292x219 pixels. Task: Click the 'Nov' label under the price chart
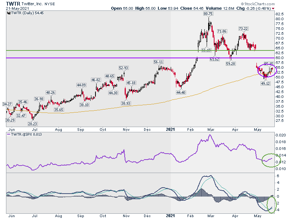[126, 129]
